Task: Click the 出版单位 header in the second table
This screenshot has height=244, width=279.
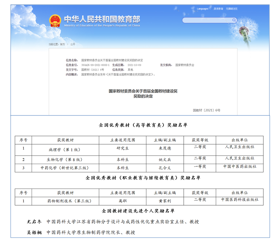Action: [240, 193]
